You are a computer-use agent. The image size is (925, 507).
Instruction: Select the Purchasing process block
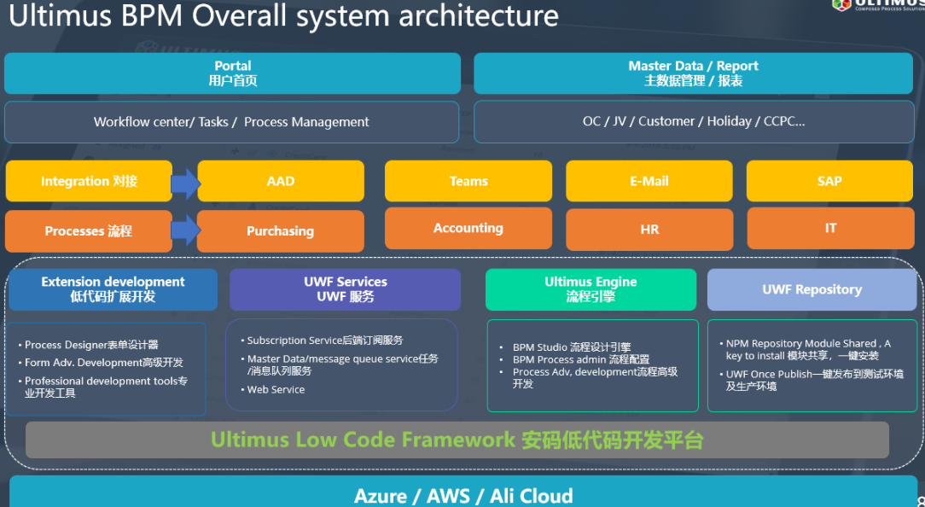(281, 231)
